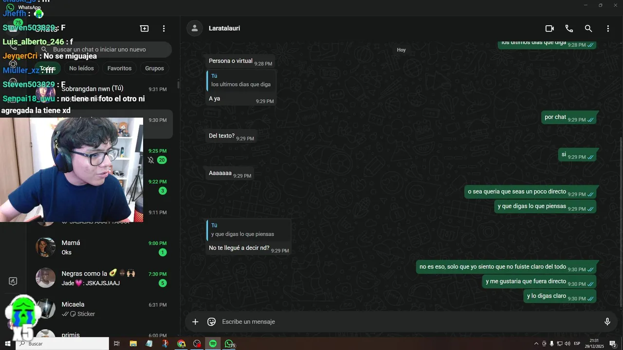Start a video call with Laratalauri
623x350 pixels.
(x=550, y=29)
